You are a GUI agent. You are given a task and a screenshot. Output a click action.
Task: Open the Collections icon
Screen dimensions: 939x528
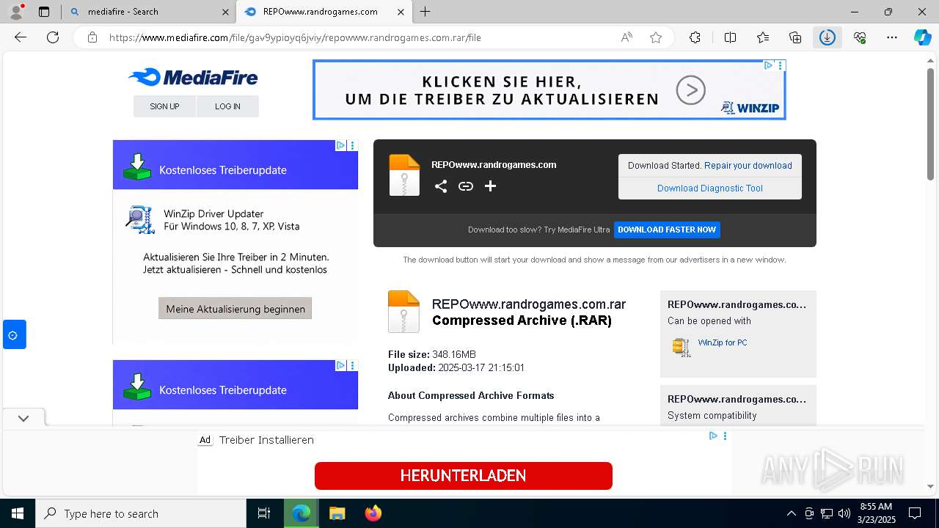[x=795, y=37]
